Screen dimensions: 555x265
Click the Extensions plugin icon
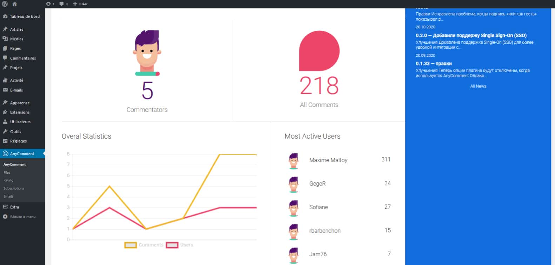(5, 112)
